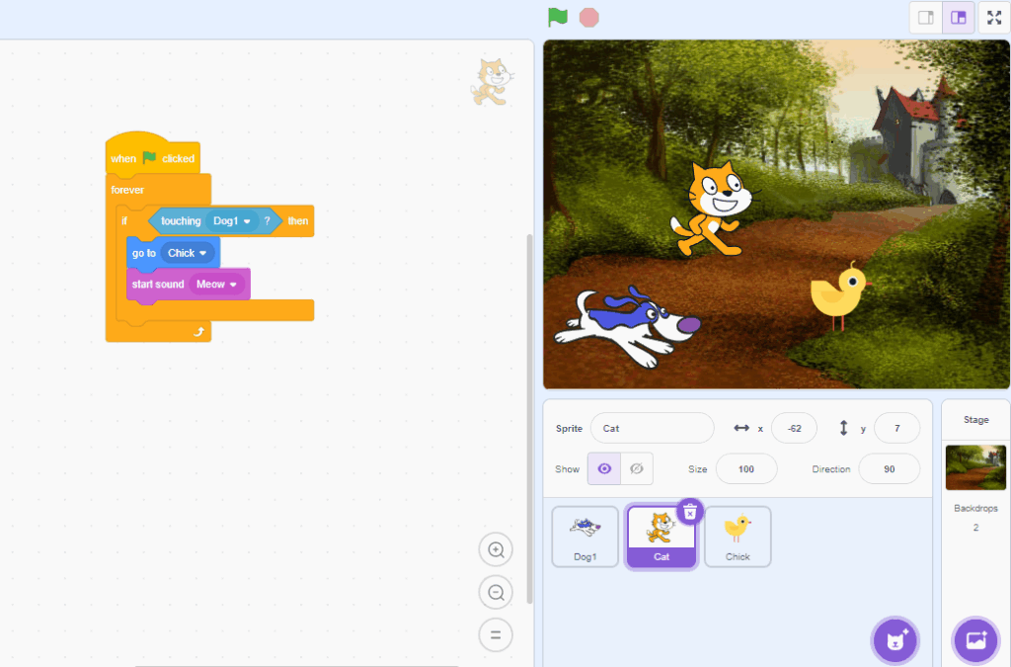Select the Stage backdrop thumbnail
The width and height of the screenshot is (1011, 667).
coord(975,467)
